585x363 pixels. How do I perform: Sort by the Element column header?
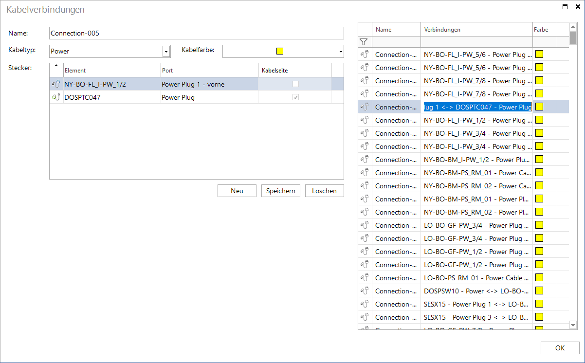click(111, 71)
